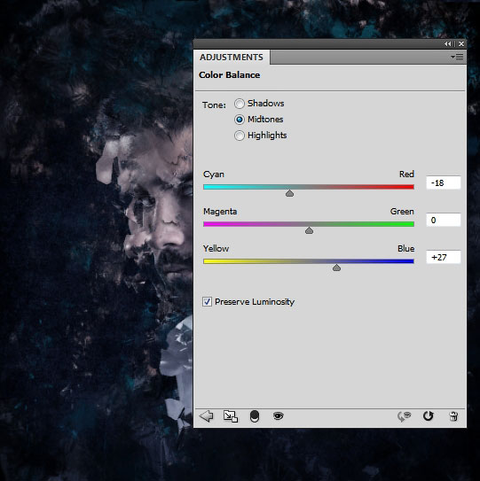The image size is (480, 481).
Task: Open the Adjustments panel flyout menu
Action: coord(457,57)
